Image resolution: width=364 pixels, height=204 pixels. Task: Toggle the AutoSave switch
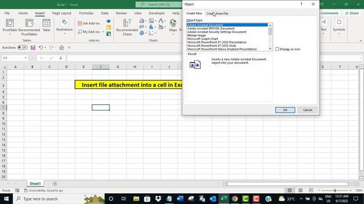(22, 48)
